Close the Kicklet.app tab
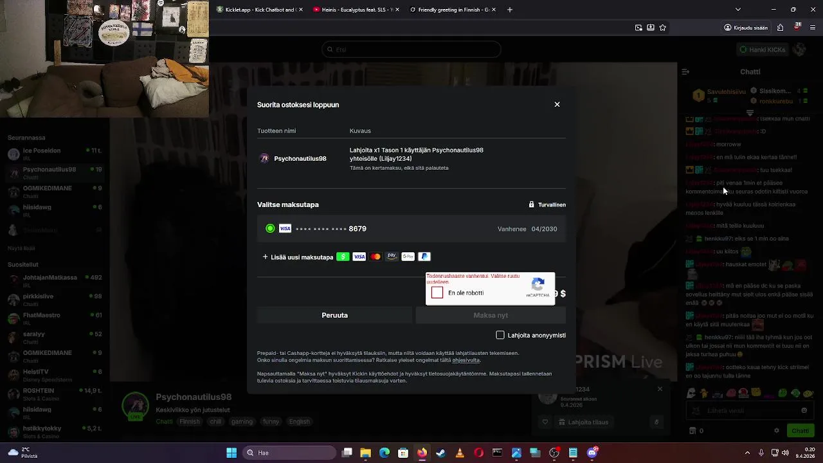This screenshot has height=463, width=823. point(300,10)
